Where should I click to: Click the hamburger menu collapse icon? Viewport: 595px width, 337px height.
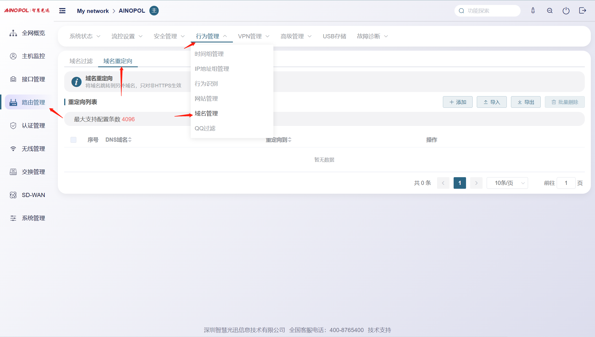tap(62, 11)
